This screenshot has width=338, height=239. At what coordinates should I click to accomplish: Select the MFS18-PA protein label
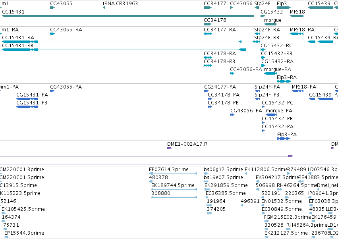(304, 87)
